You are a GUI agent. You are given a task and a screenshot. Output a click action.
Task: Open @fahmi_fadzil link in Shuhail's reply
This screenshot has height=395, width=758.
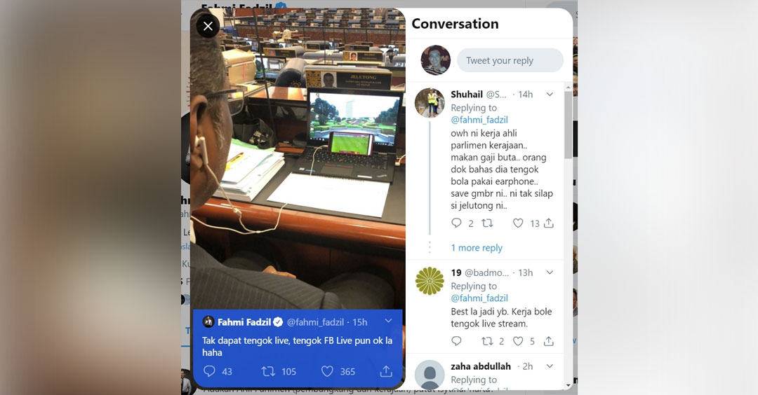point(479,120)
